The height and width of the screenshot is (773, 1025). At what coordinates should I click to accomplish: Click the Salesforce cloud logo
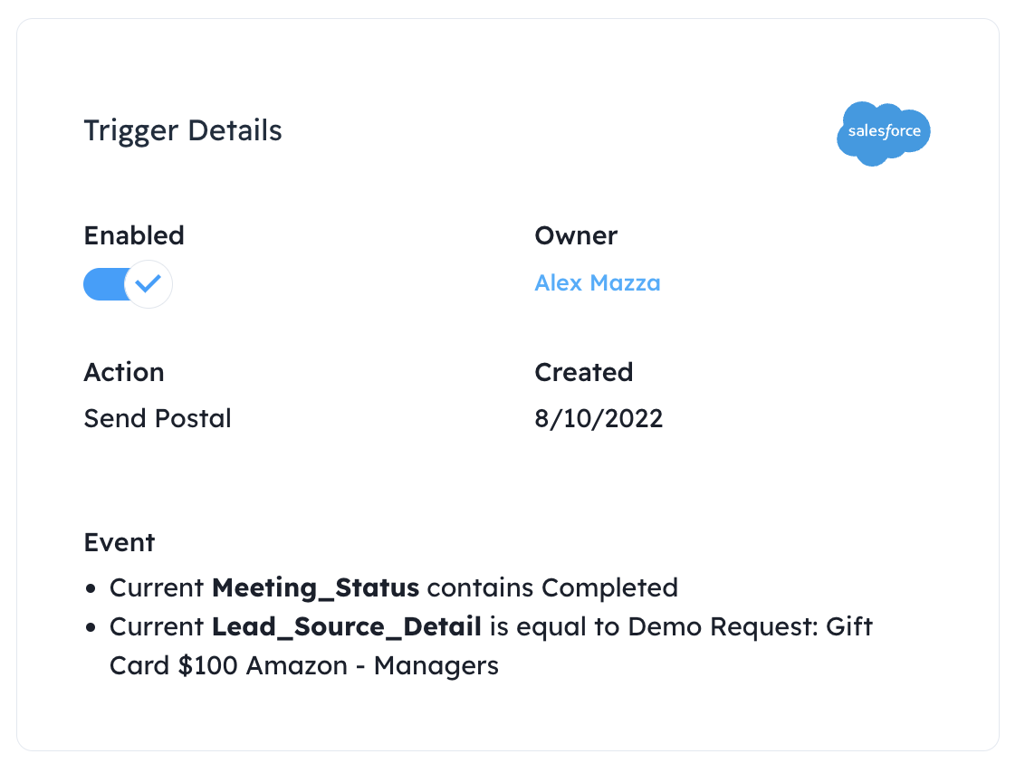[883, 133]
